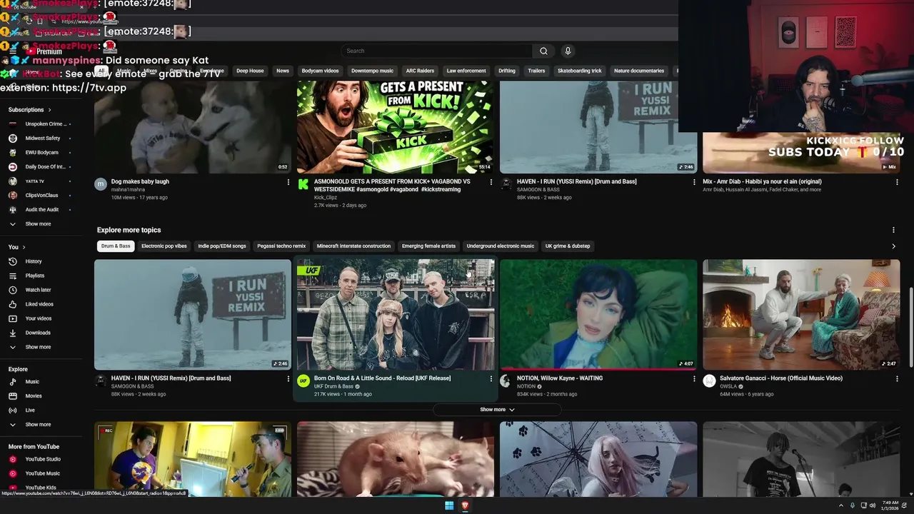The height and width of the screenshot is (514, 914).
Task: Select the Deep House filter chip
Action: coord(250,71)
